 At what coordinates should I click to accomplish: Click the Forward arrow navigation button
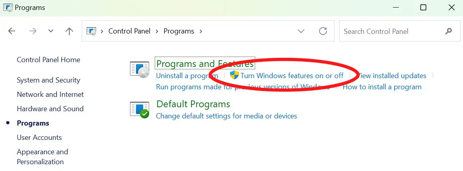pos(33,31)
